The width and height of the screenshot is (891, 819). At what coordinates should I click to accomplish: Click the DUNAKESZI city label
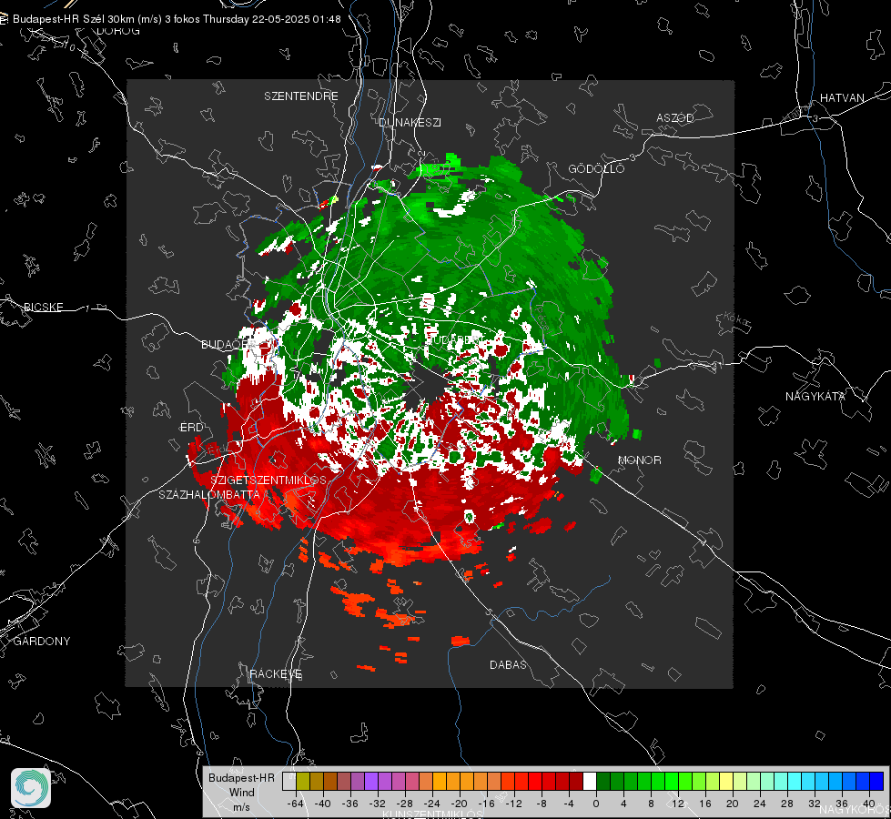coord(410,122)
